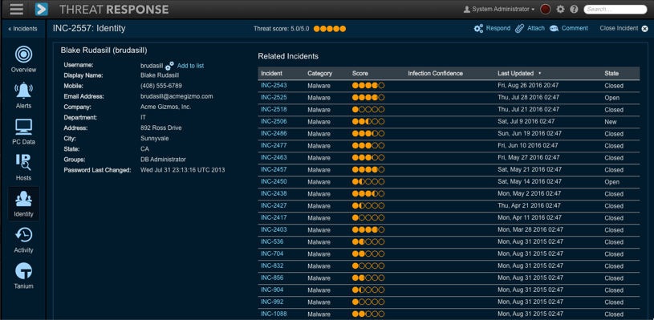Image resolution: width=654 pixels, height=320 pixels.
Task: Open the Tanium section
Action: (23, 276)
